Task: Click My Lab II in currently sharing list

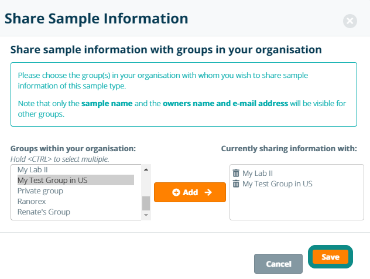Action: (x=258, y=173)
